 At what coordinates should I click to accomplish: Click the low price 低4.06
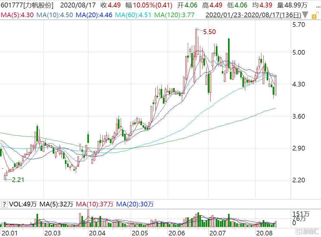click(237, 5)
